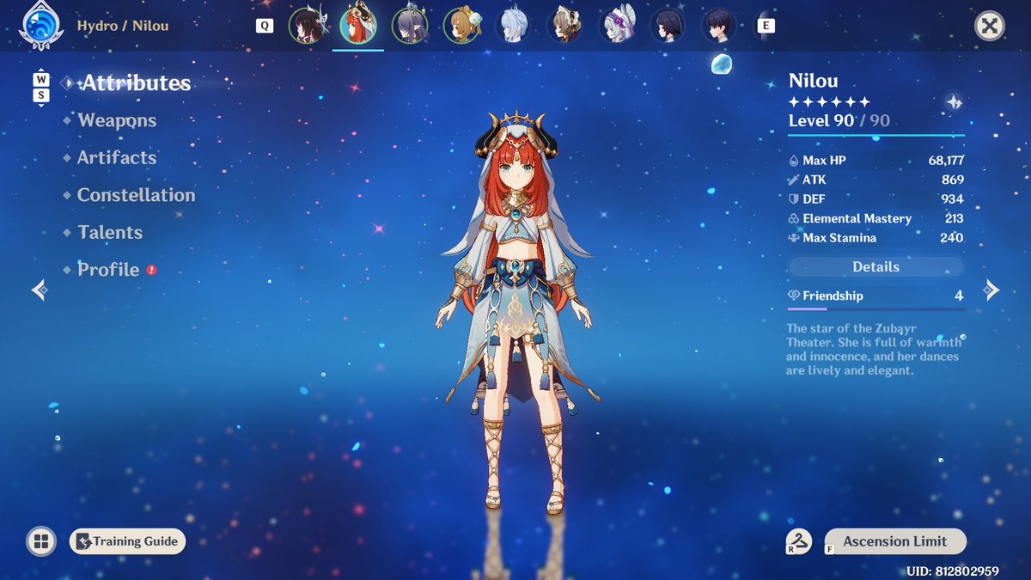1031x580 pixels.
Task: Click the ATK stat value 869
Action: (953, 180)
